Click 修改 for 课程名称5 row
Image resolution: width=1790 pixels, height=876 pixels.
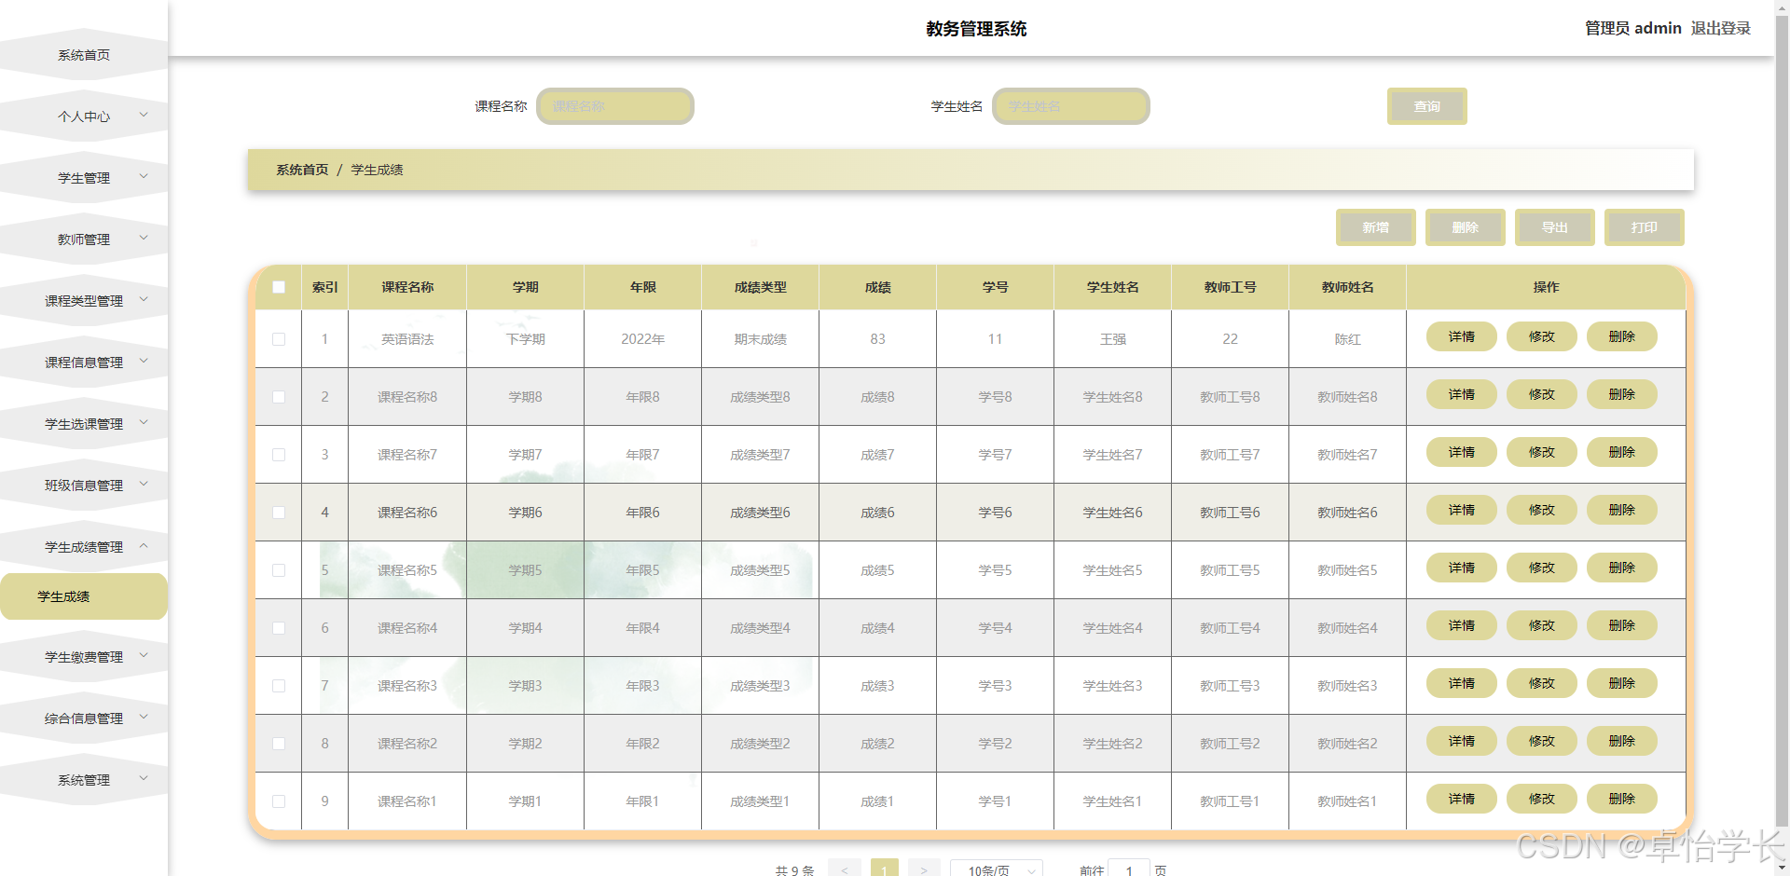click(x=1541, y=568)
